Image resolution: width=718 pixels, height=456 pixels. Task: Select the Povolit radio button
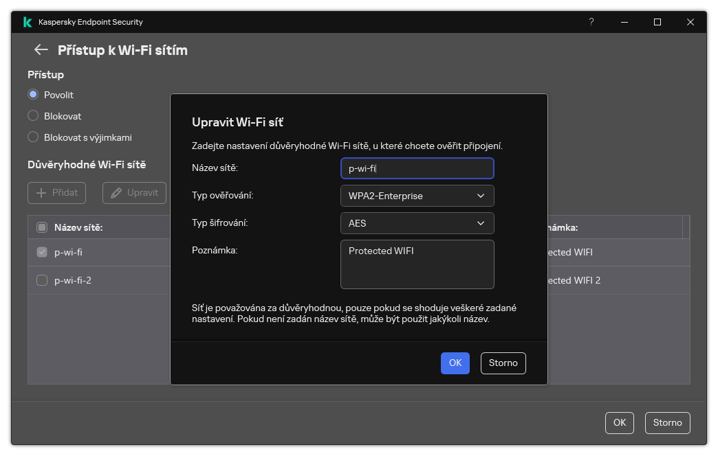click(33, 95)
